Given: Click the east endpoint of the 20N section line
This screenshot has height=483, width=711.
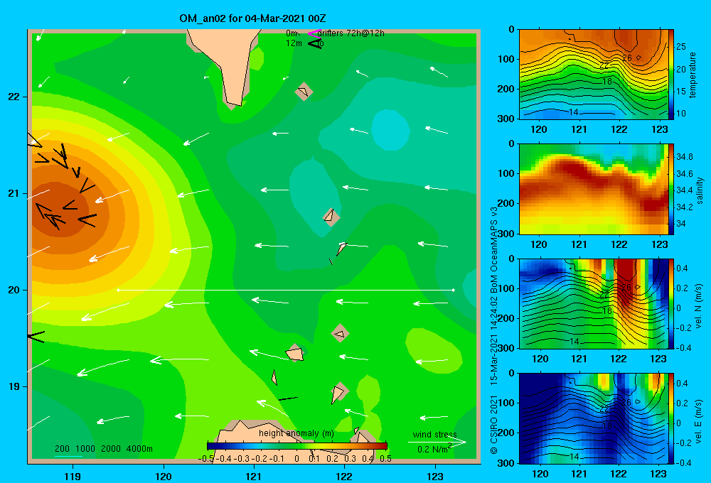Looking at the screenshot, I should click(x=453, y=290).
